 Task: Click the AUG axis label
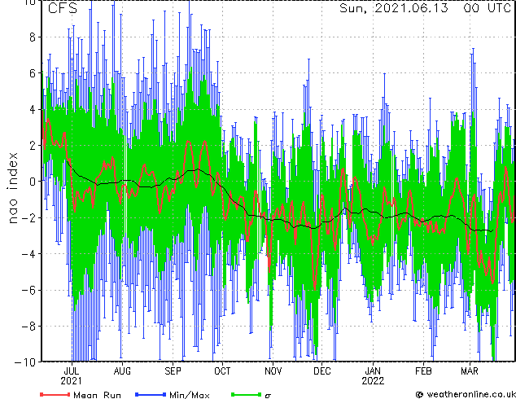tap(122, 371)
